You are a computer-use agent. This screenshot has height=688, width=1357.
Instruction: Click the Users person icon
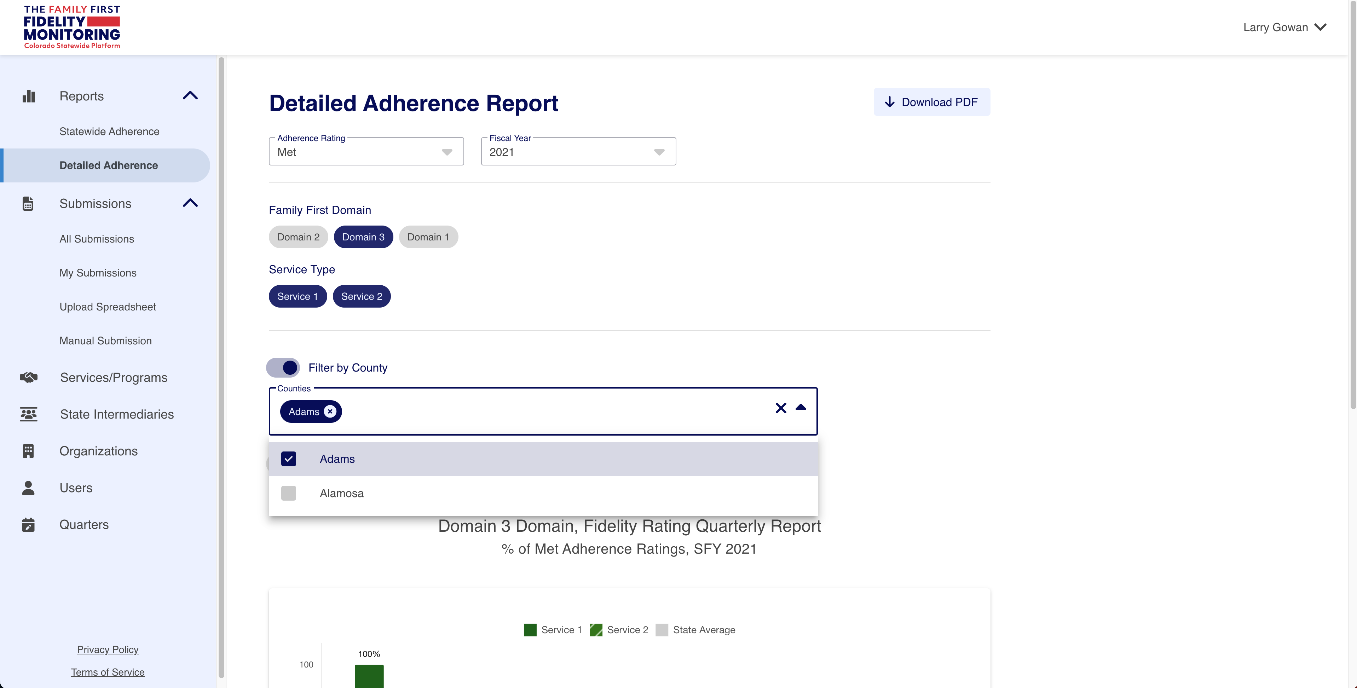pos(28,488)
